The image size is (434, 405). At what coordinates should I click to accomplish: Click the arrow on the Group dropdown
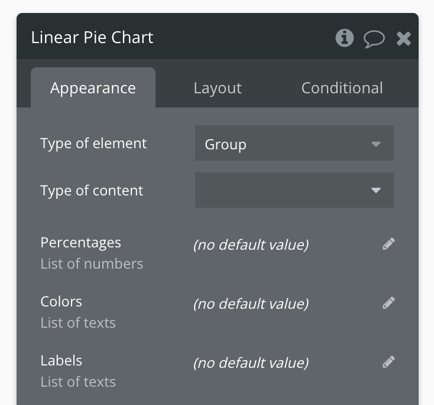click(x=376, y=144)
